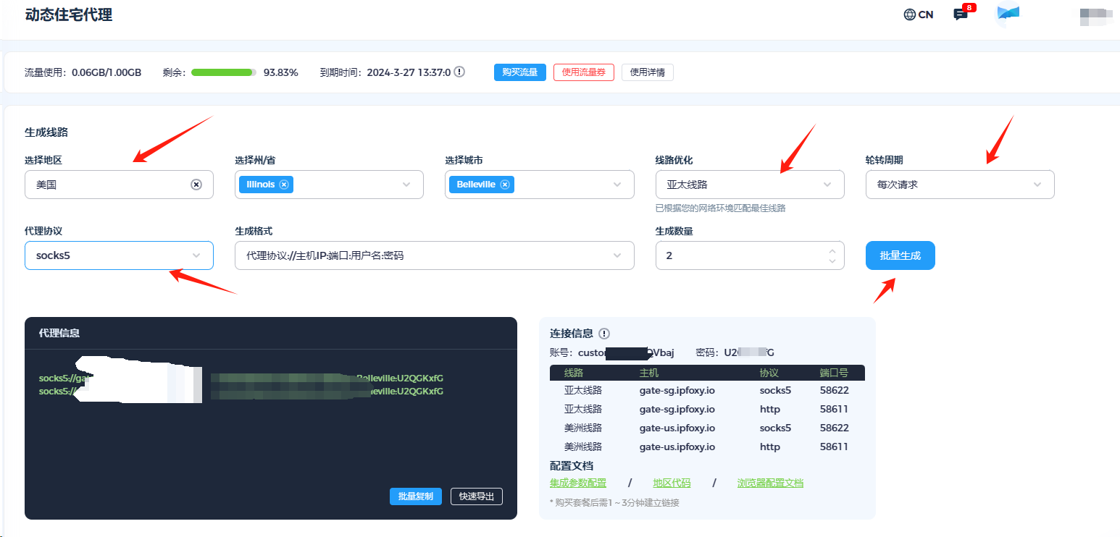The height and width of the screenshot is (537, 1120).
Task: Click the 93.83% remaining value
Action: pos(280,72)
